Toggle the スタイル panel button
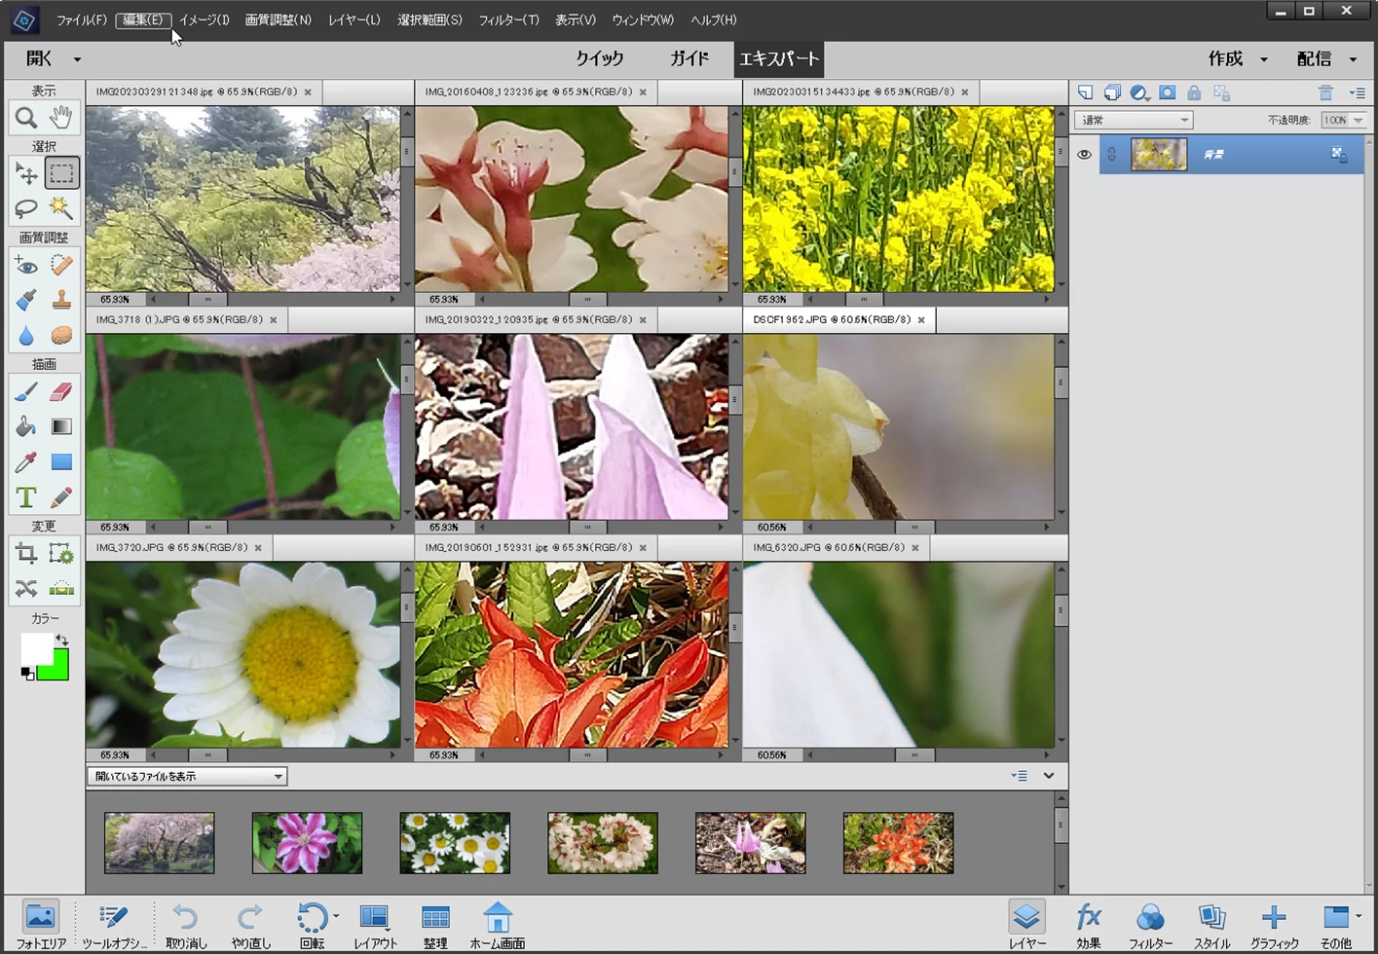 pyautogui.click(x=1211, y=925)
